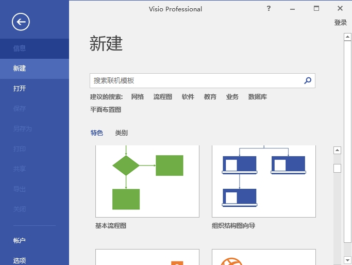Click 共享 in the sidebar
The height and width of the screenshot is (265, 352).
(20, 169)
